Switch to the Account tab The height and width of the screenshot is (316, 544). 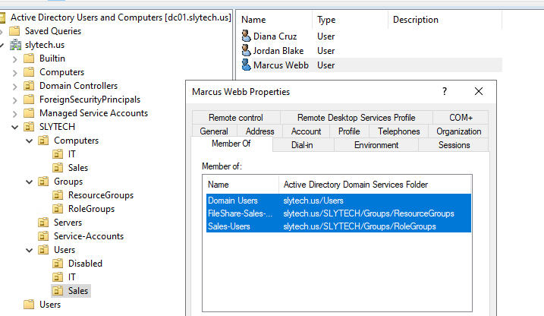(x=307, y=131)
